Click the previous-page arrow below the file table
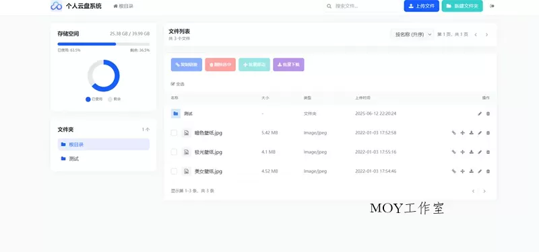 pos(474,191)
